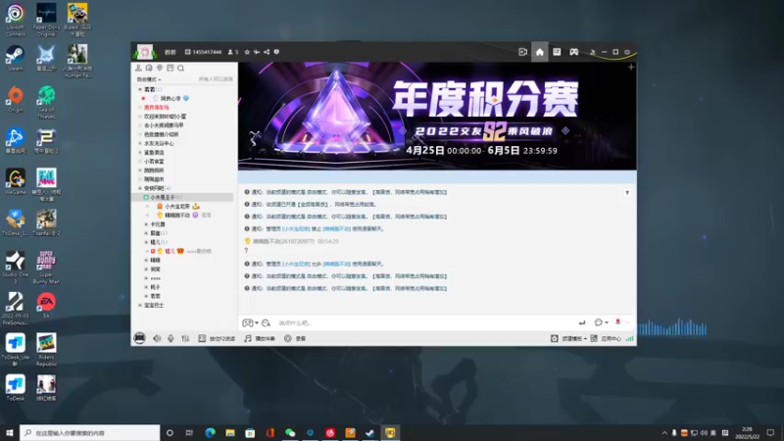Select the highlighted 小夫是王子 subchannel
The width and height of the screenshot is (784, 441).
coord(182,198)
